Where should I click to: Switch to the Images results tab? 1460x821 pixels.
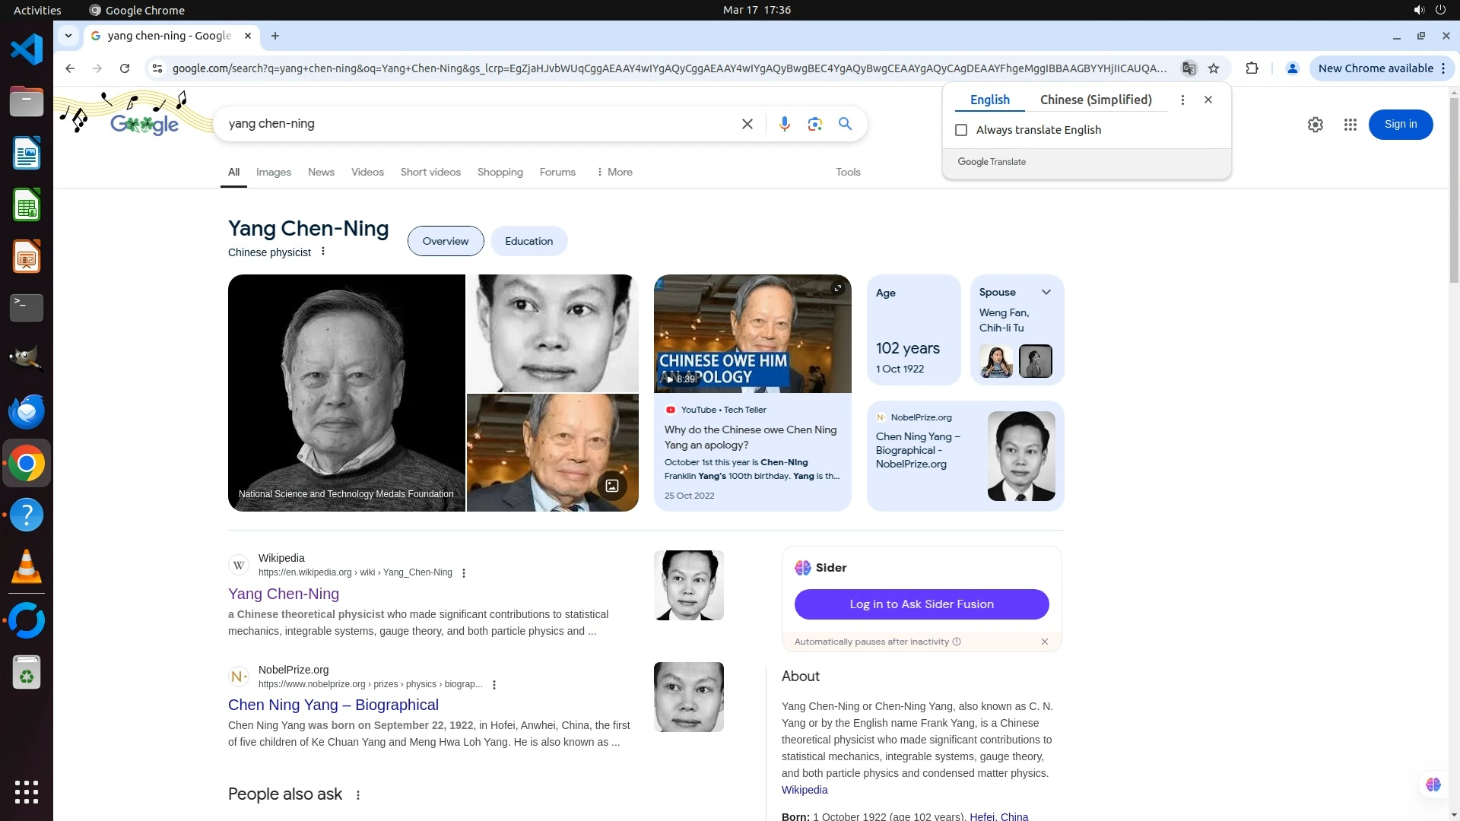(x=273, y=172)
